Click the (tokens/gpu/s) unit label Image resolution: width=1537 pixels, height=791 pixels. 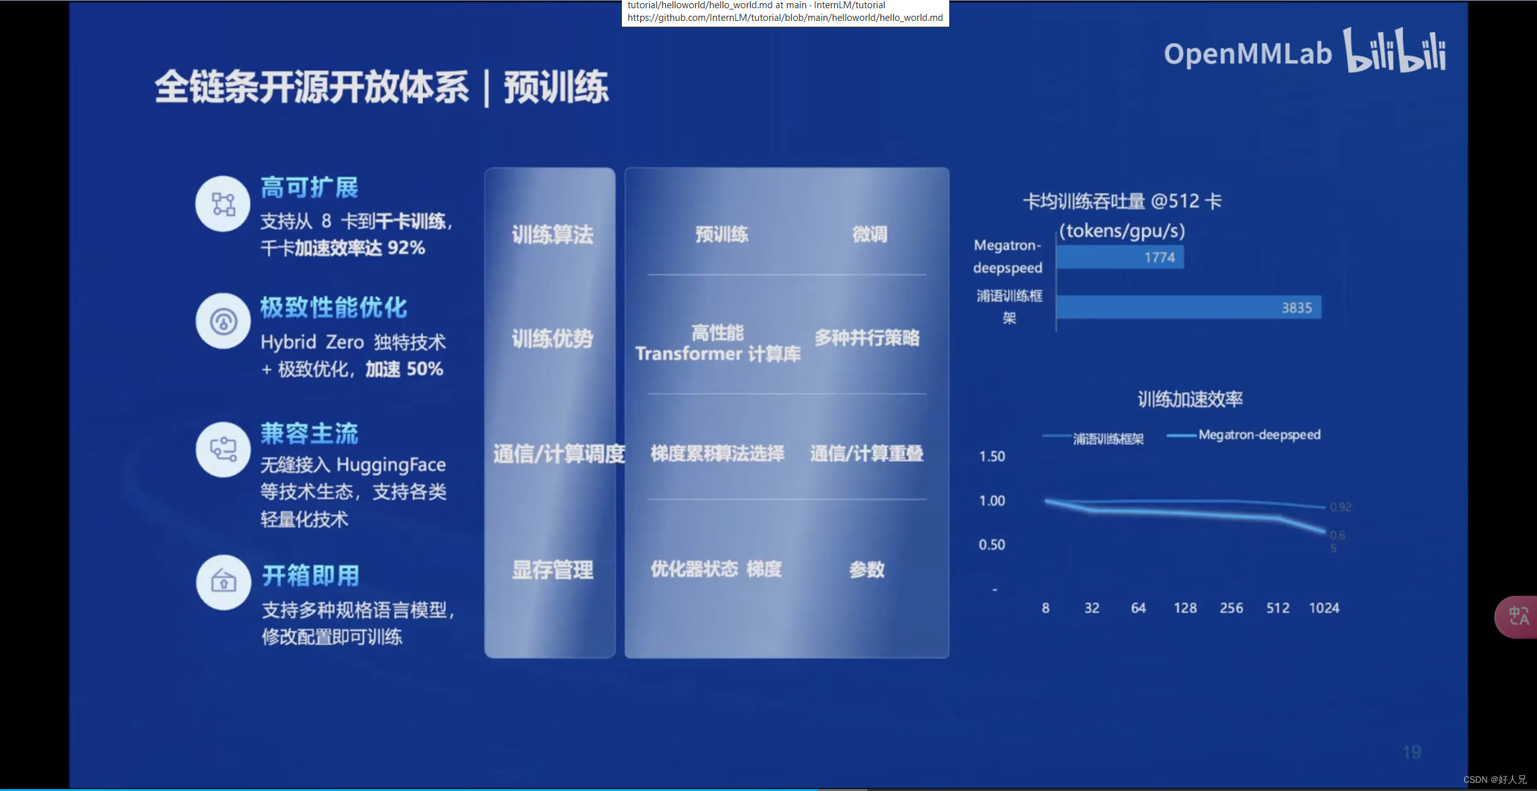[1122, 231]
